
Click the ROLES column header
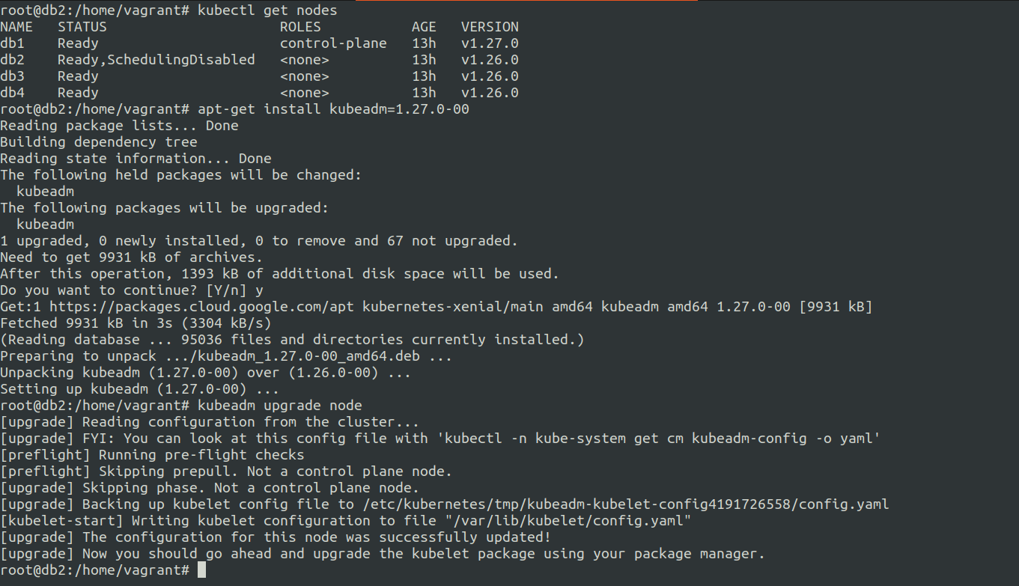[x=300, y=27]
